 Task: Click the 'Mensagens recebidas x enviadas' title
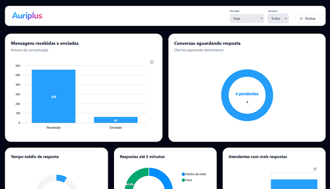(x=44, y=43)
